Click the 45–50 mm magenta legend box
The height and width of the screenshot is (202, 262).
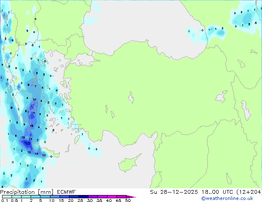(121, 197)
